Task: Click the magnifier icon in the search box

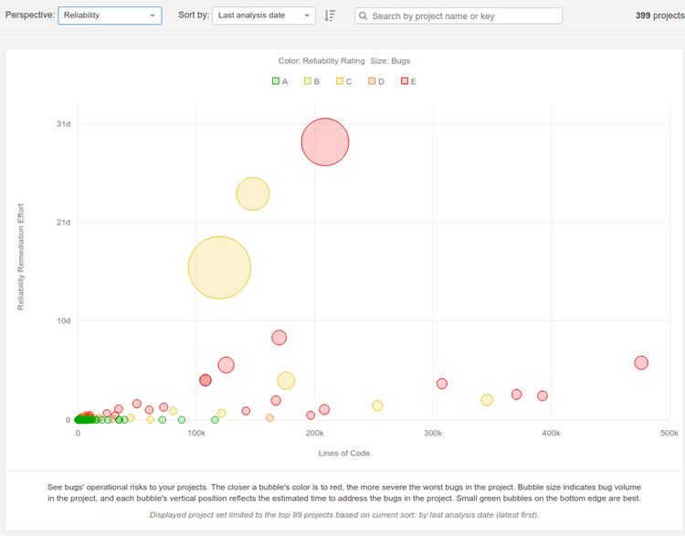Action: [x=363, y=16]
